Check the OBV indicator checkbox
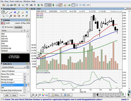Viewport: 131px width, 101px height. tap(25, 88)
